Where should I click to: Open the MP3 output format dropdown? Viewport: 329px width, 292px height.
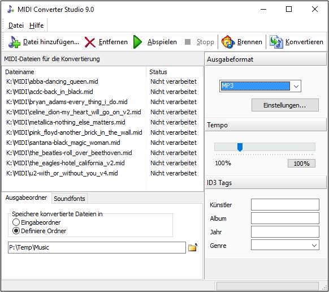click(296, 86)
